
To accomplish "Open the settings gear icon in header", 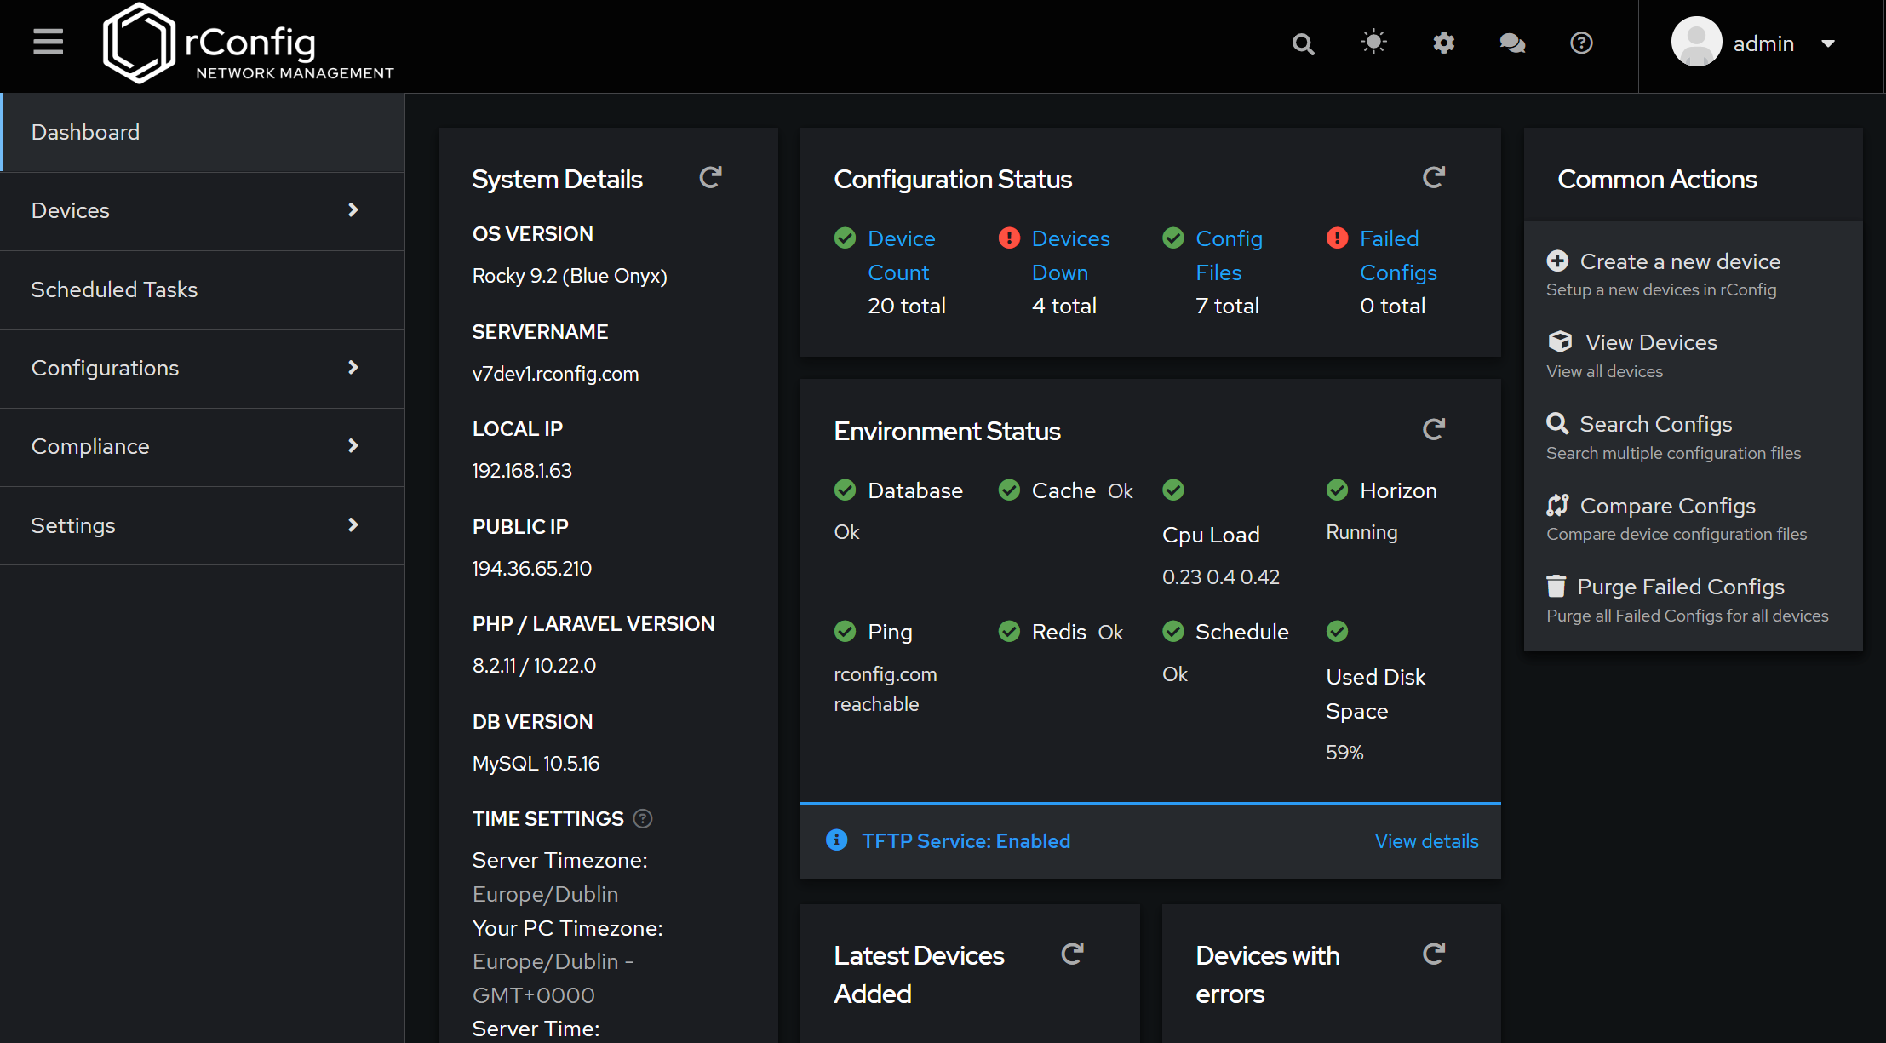I will (x=1443, y=43).
